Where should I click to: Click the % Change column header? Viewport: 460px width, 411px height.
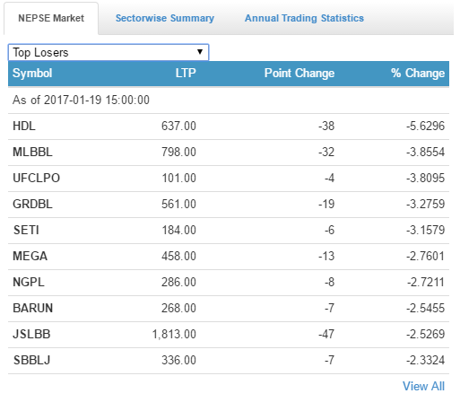418,74
